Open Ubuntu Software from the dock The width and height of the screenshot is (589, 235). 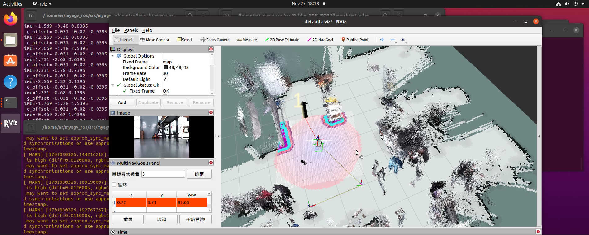tap(11, 61)
